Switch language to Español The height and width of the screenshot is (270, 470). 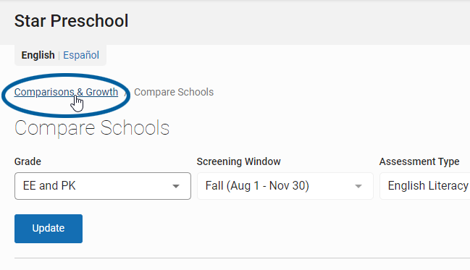coord(81,55)
